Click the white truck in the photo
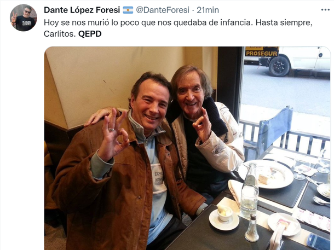The height and width of the screenshot is (250, 334). click(x=295, y=61)
